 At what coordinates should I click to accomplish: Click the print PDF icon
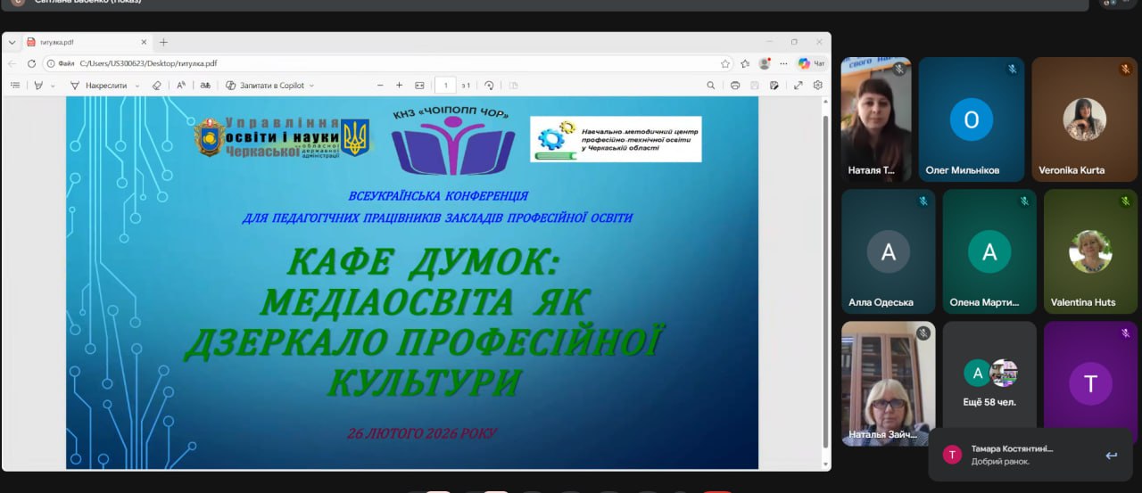[735, 86]
